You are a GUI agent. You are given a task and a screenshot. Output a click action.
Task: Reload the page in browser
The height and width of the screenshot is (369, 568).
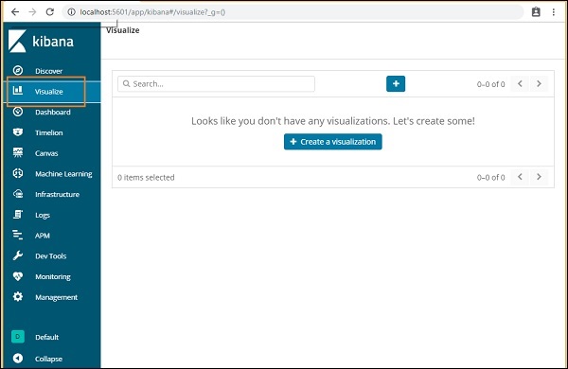(x=49, y=12)
